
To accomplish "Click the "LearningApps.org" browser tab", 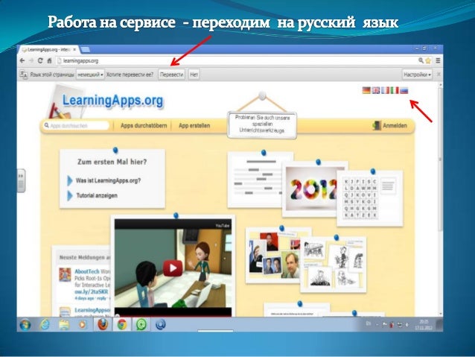I will pos(48,49).
